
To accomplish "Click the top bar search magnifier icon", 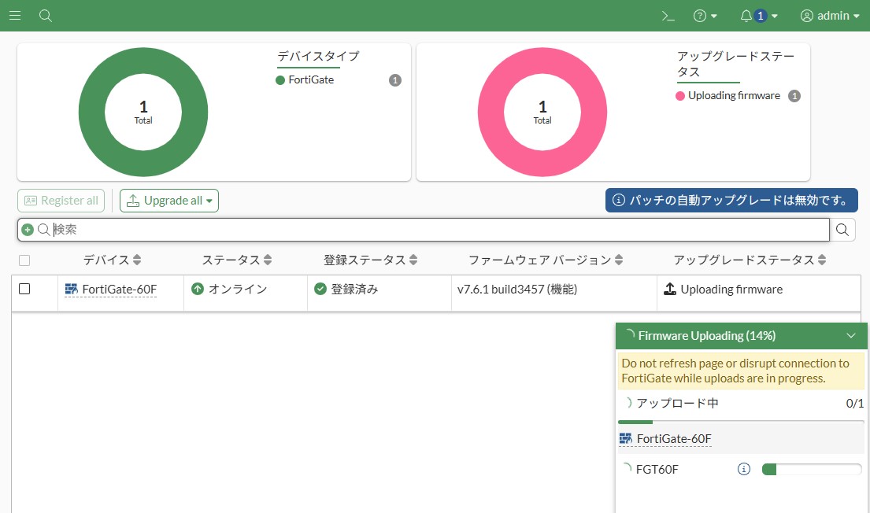I will [46, 16].
